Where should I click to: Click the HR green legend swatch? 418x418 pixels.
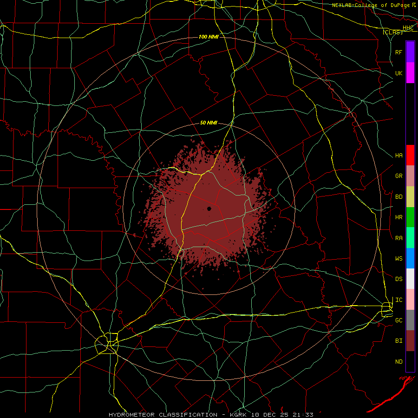click(x=410, y=217)
